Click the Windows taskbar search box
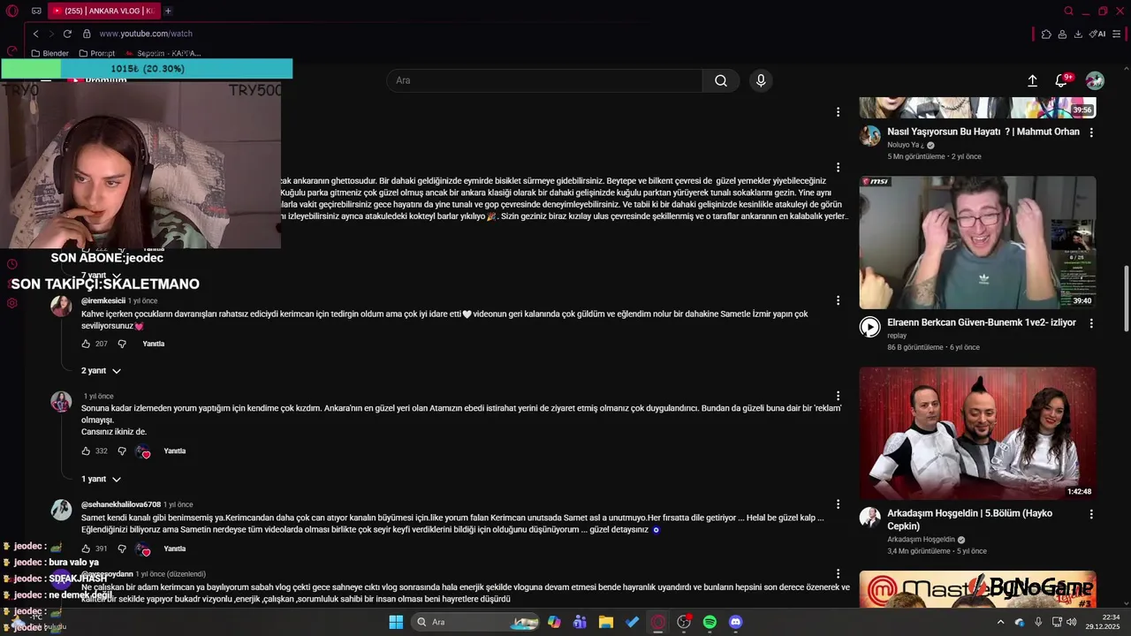 (x=476, y=622)
